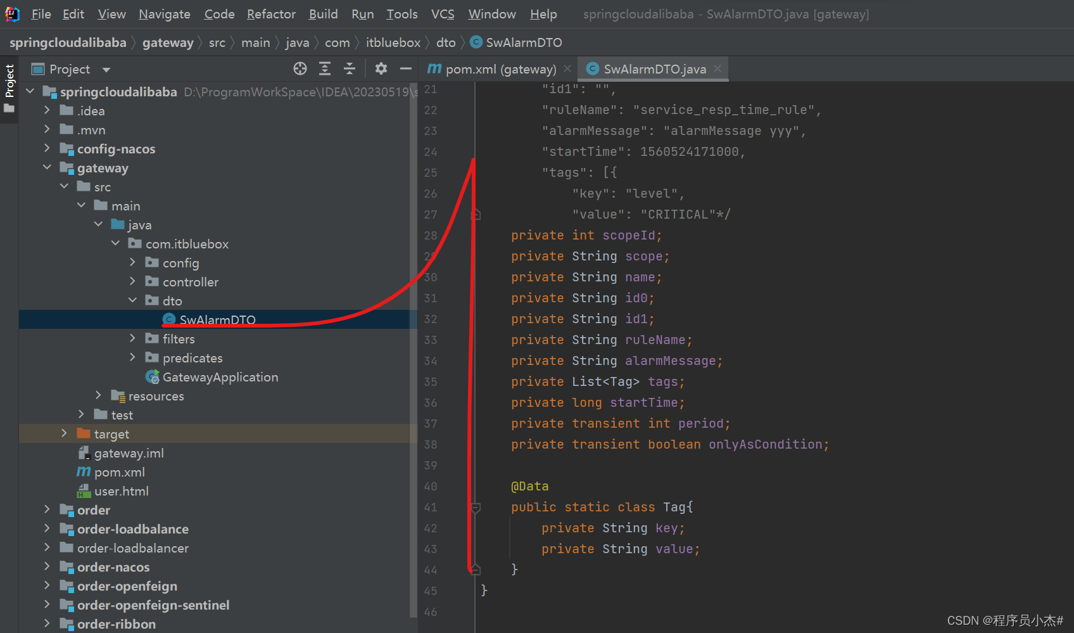Image resolution: width=1074 pixels, height=633 pixels.
Task: Close the pom.xml (gateway) tab
Action: pos(567,68)
